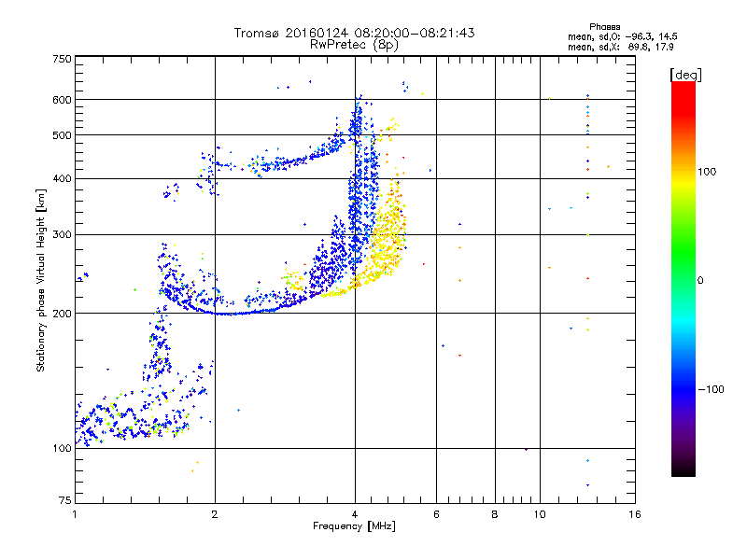Click the x-axis tick label '2'
This screenshot has height=560, width=747.
(x=215, y=514)
